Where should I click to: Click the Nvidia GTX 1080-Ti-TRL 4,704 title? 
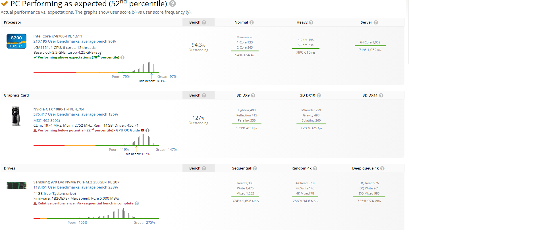pos(59,109)
